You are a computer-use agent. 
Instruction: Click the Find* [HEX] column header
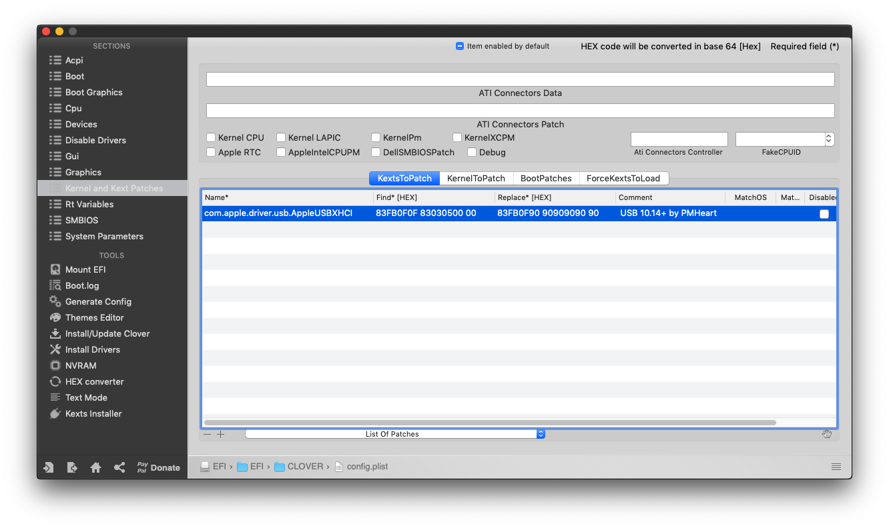coord(434,197)
